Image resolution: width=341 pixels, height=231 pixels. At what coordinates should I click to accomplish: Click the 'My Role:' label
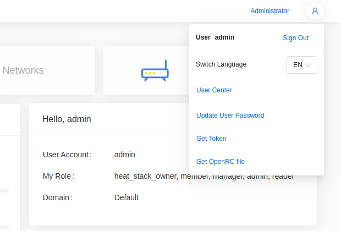[x=58, y=176]
